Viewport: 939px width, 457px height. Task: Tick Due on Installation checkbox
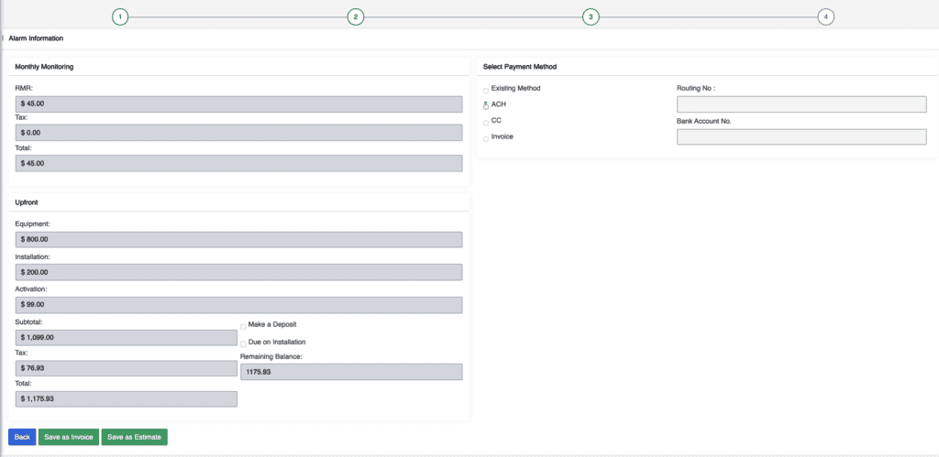pos(243,344)
